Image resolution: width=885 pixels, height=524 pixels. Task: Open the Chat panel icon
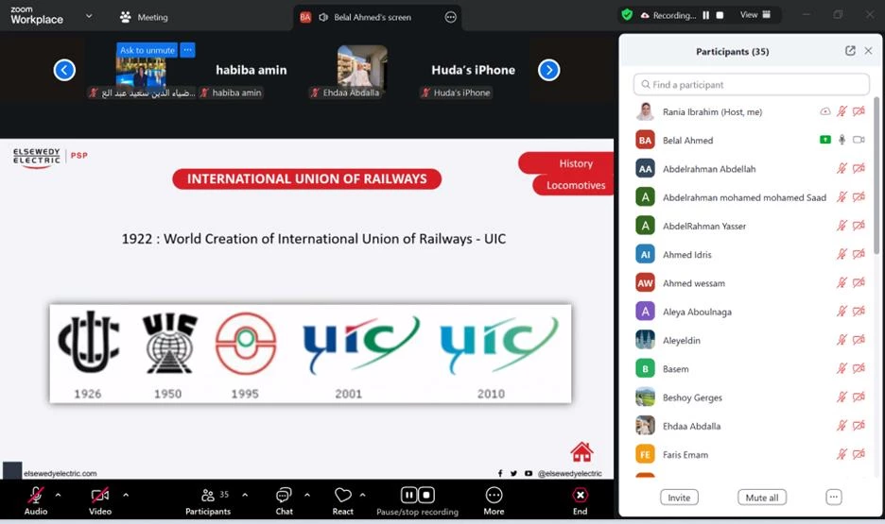pyautogui.click(x=284, y=496)
